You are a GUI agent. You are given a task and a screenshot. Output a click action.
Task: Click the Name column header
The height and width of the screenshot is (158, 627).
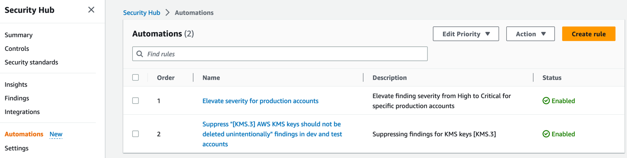pyautogui.click(x=211, y=77)
